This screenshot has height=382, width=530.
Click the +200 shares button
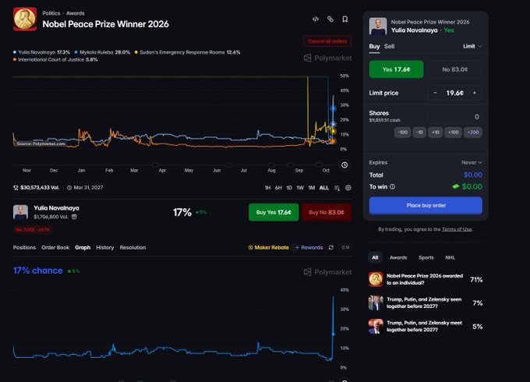click(x=473, y=133)
